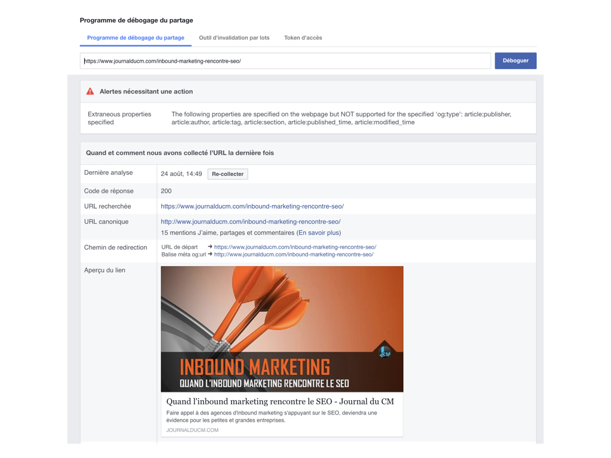
Task: Select the date 24 août, 14:49
Action: tap(181, 174)
